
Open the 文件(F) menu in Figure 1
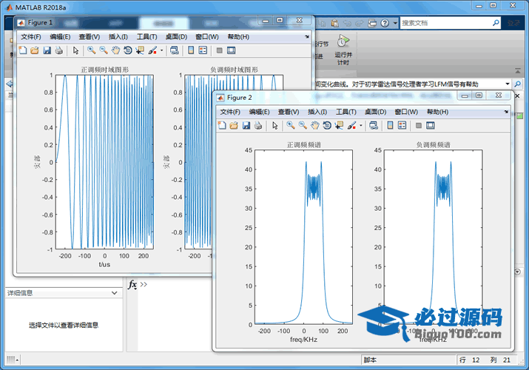coord(31,37)
